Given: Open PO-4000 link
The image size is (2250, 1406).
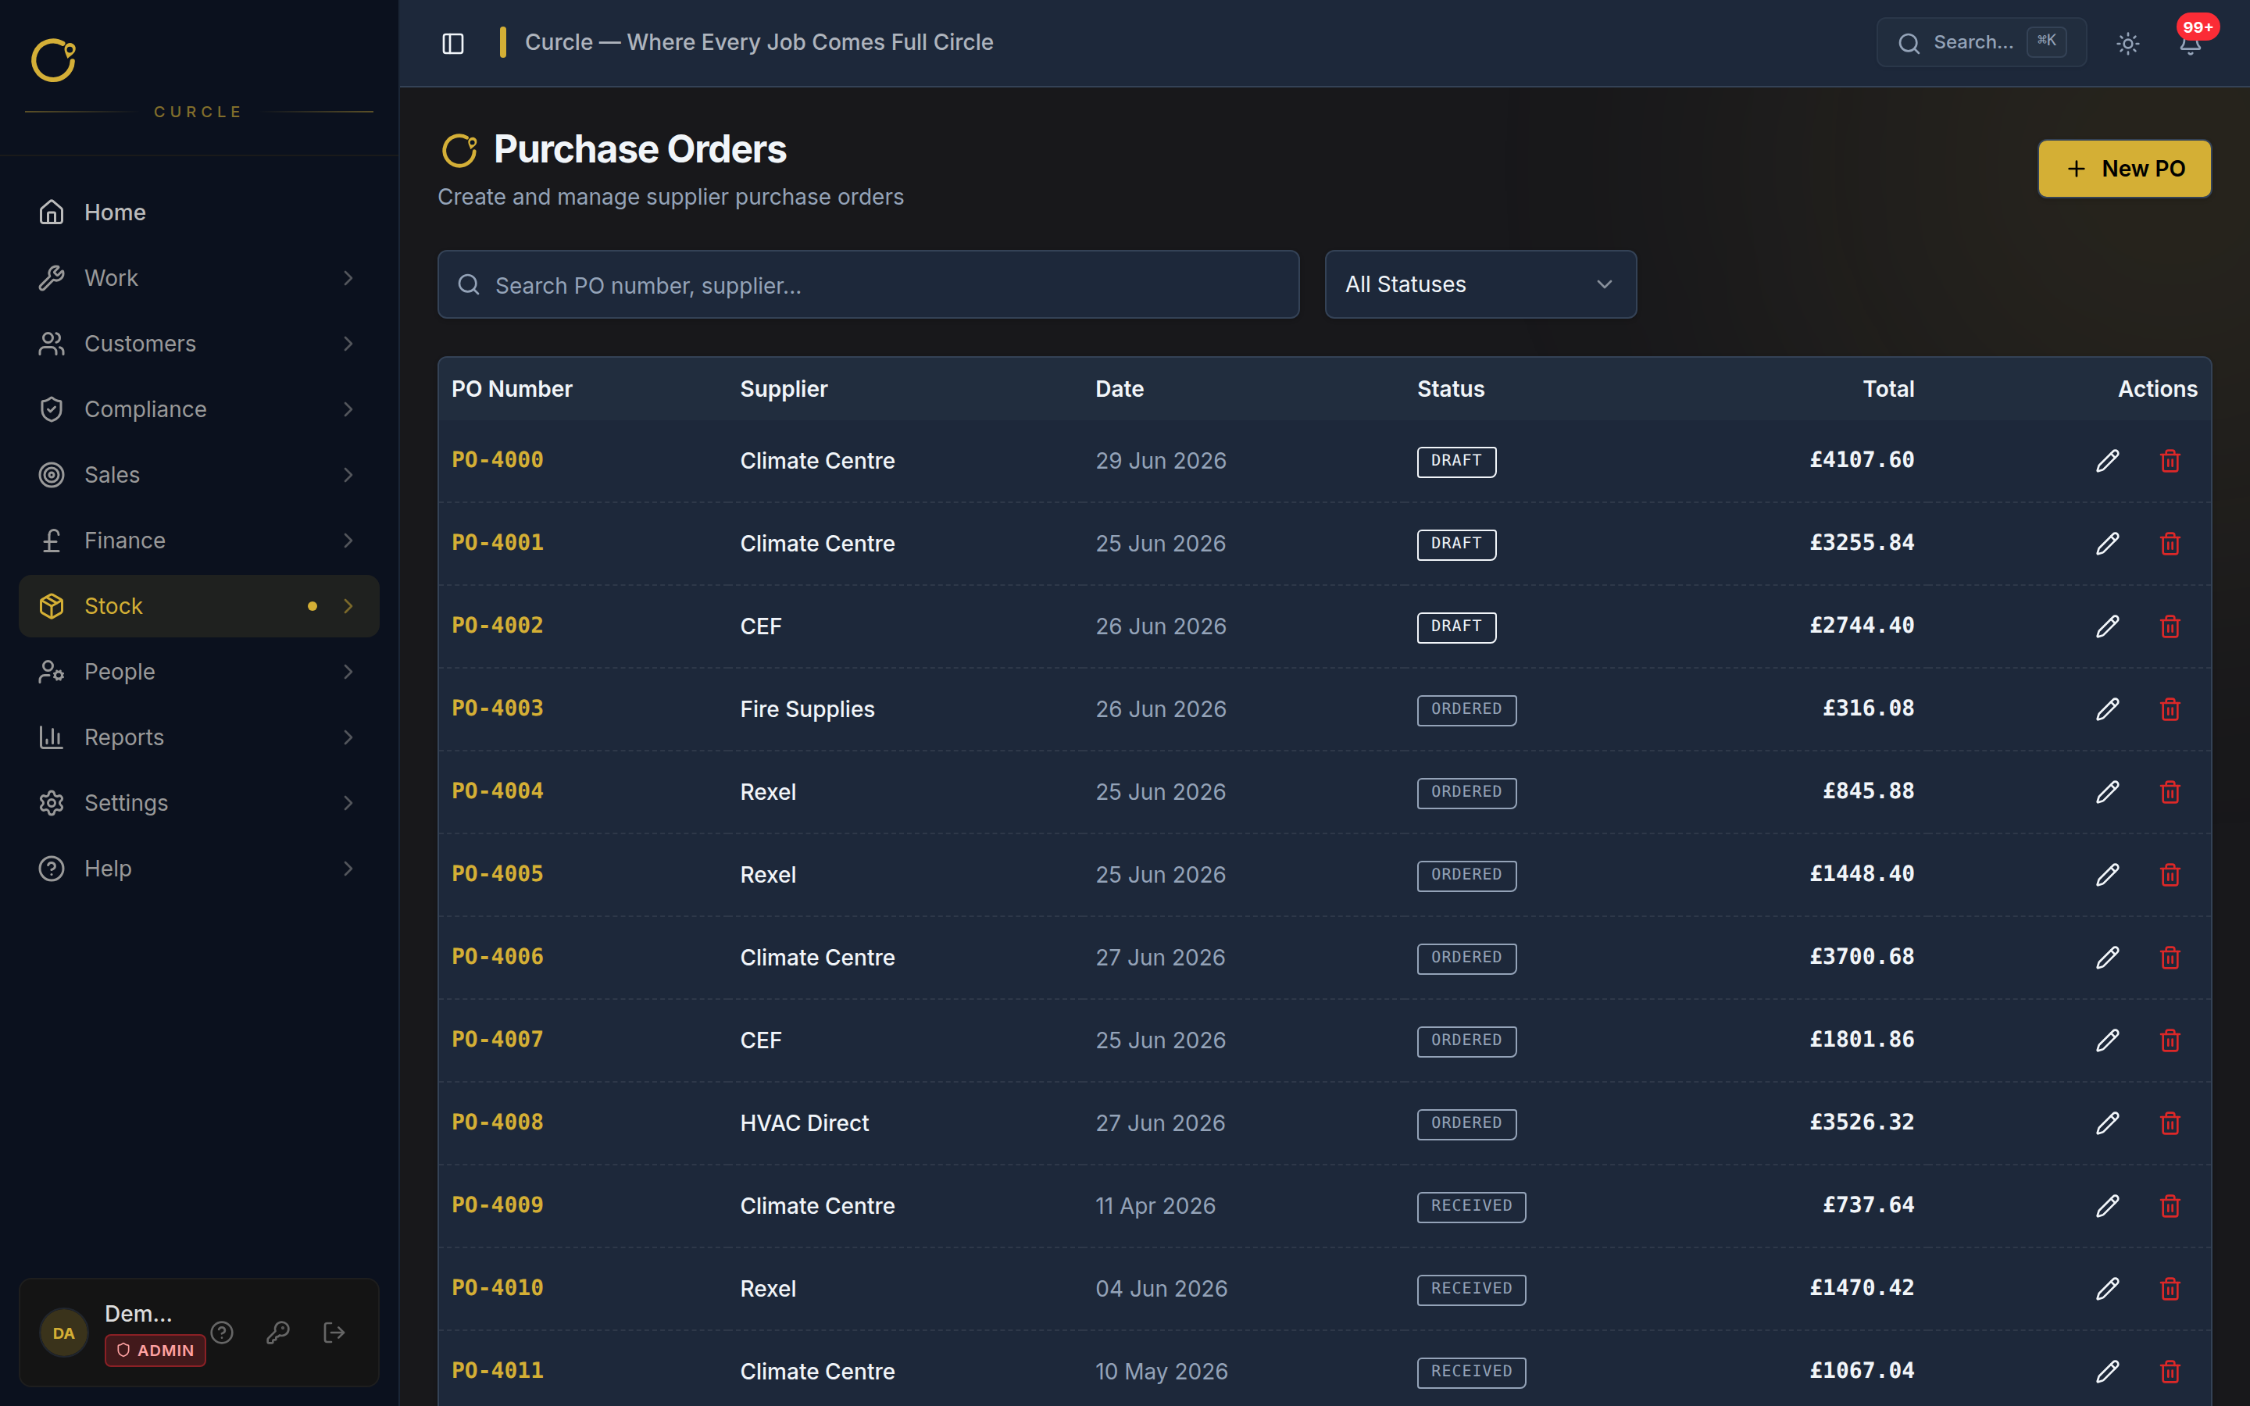Looking at the screenshot, I should (x=498, y=459).
